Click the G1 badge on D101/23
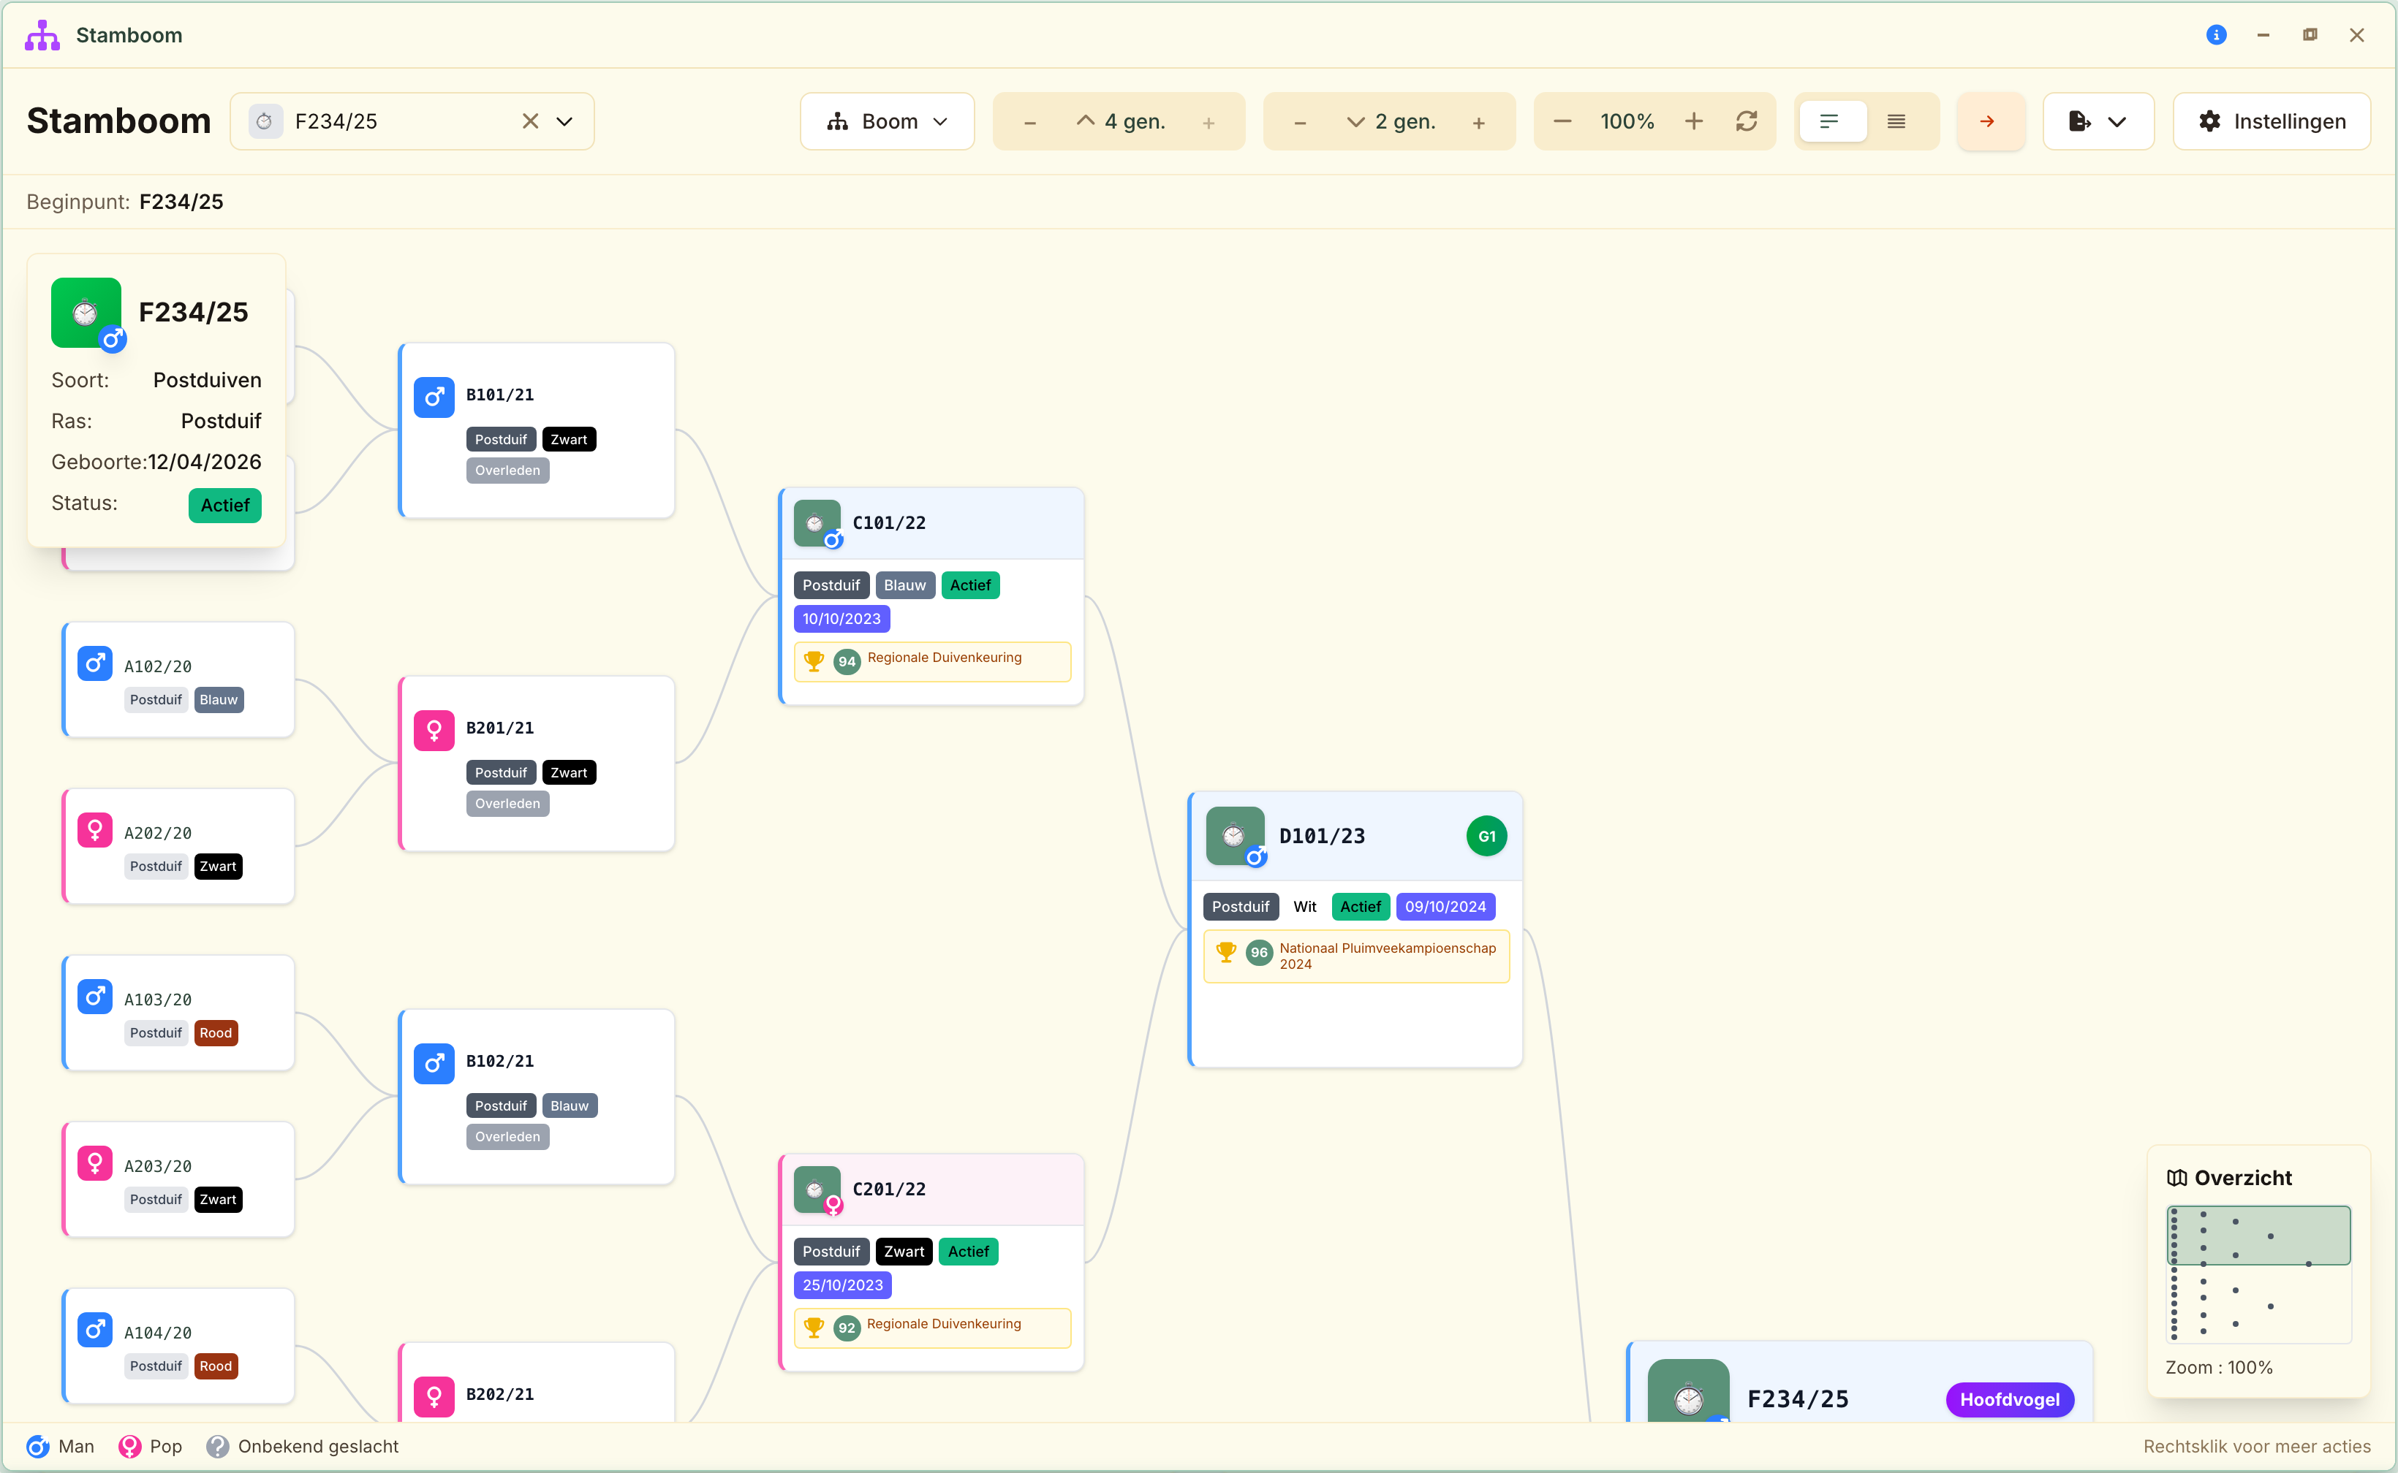This screenshot has height=1473, width=2398. 1486,836
